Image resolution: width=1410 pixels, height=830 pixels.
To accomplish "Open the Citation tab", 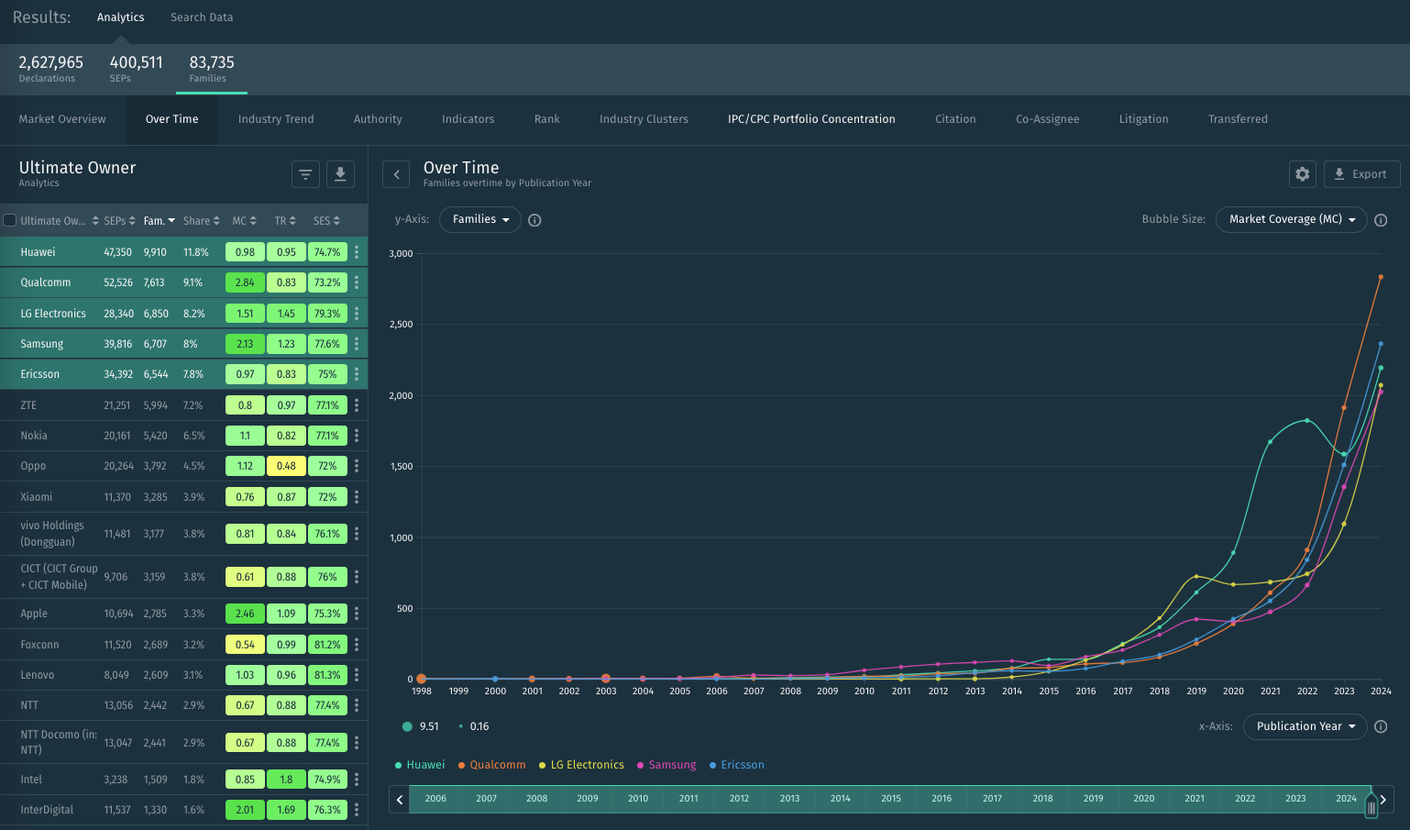I will [x=955, y=119].
